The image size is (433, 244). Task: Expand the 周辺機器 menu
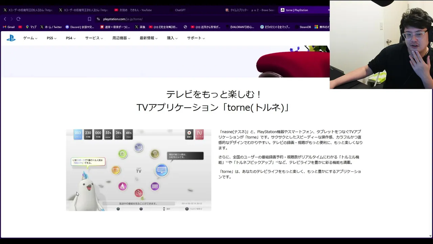click(121, 38)
